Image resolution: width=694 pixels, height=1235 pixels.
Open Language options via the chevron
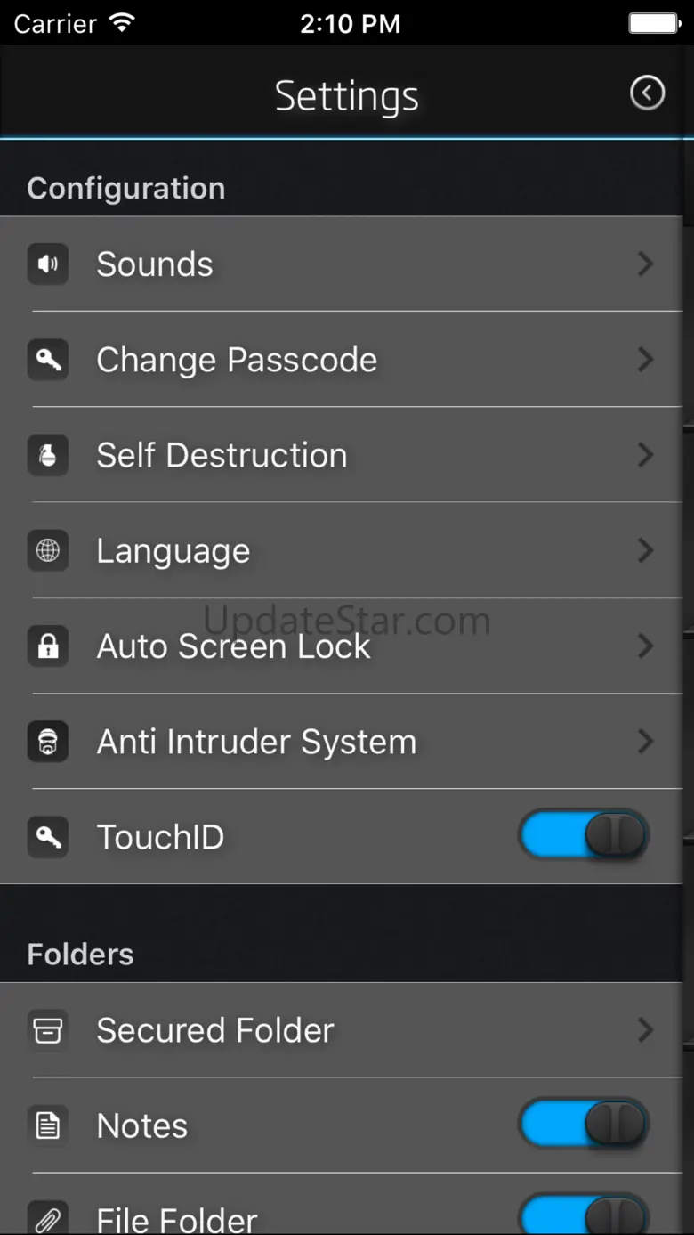click(x=646, y=551)
